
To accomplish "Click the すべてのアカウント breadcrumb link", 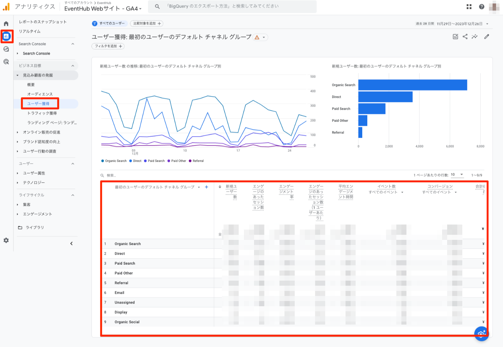I will pyautogui.click(x=79, y=3).
